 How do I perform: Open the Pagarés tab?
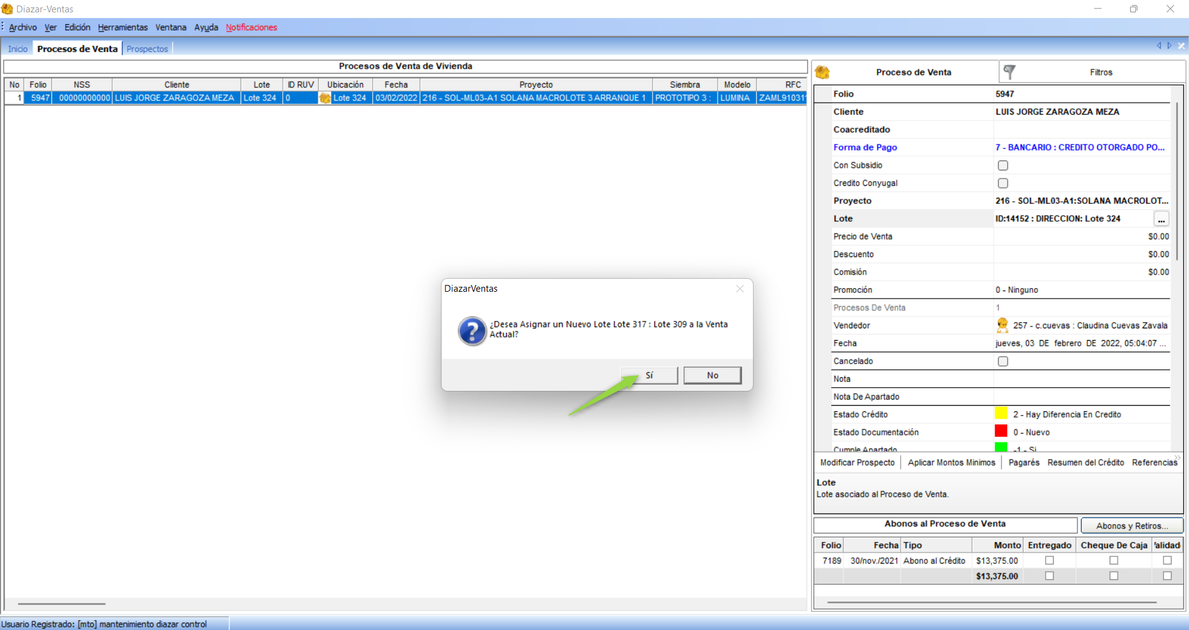(x=1024, y=463)
